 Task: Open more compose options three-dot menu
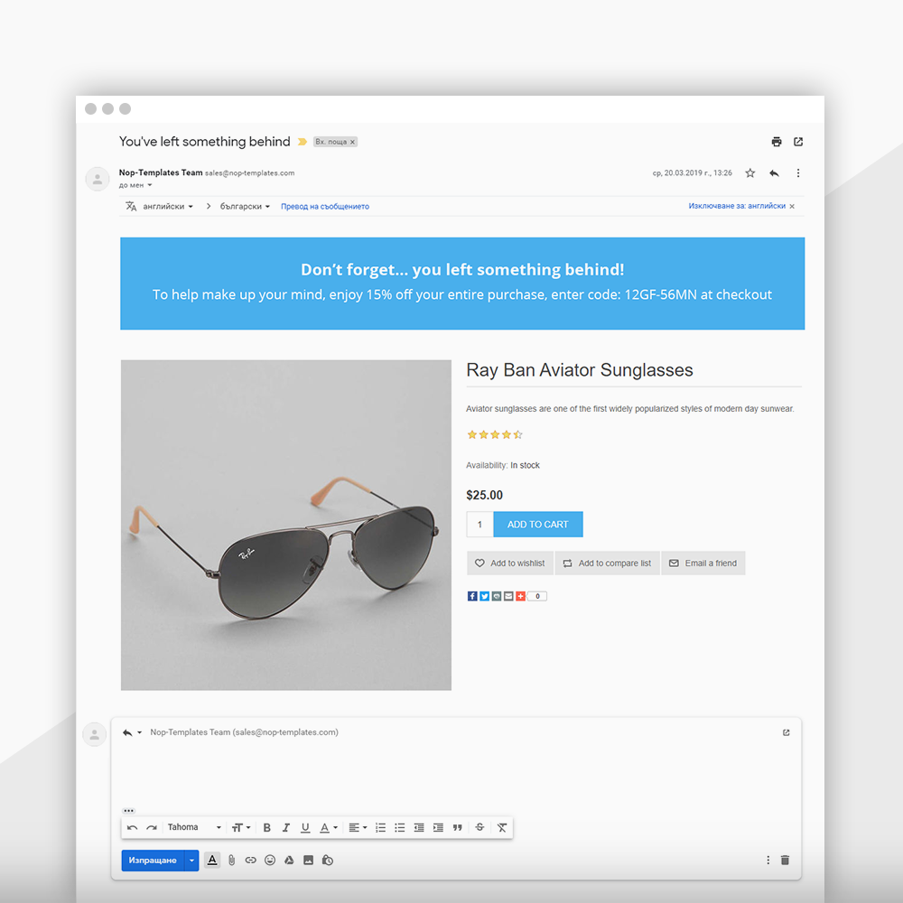coord(768,861)
